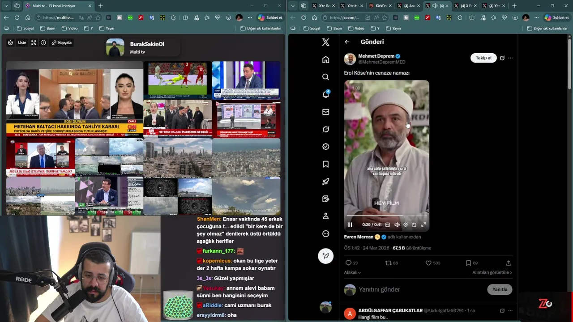Bookmark the post showing 69
Screen dimensions: 573x322
468,263
